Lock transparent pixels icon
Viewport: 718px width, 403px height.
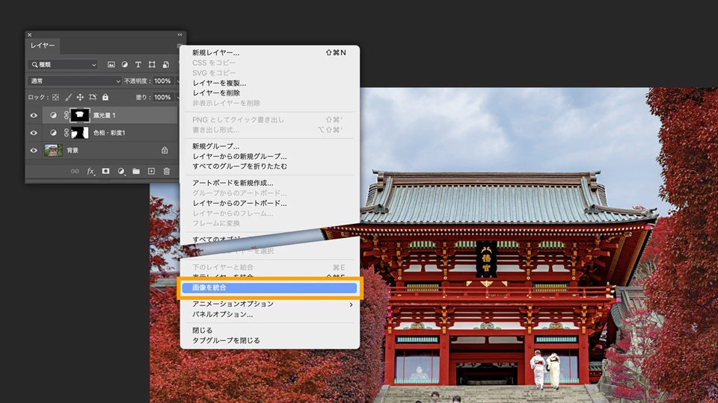(x=55, y=97)
